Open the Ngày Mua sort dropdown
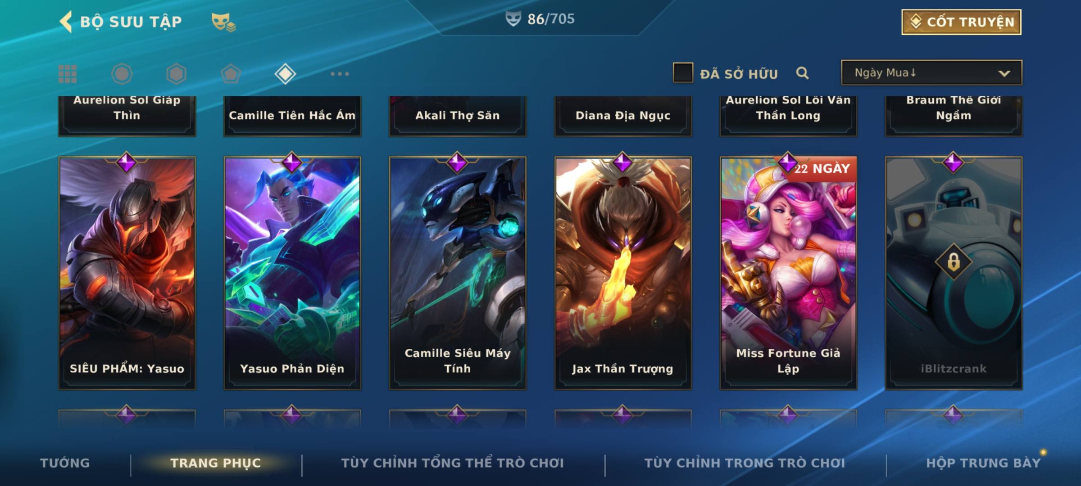This screenshot has height=486, width=1081. [931, 72]
